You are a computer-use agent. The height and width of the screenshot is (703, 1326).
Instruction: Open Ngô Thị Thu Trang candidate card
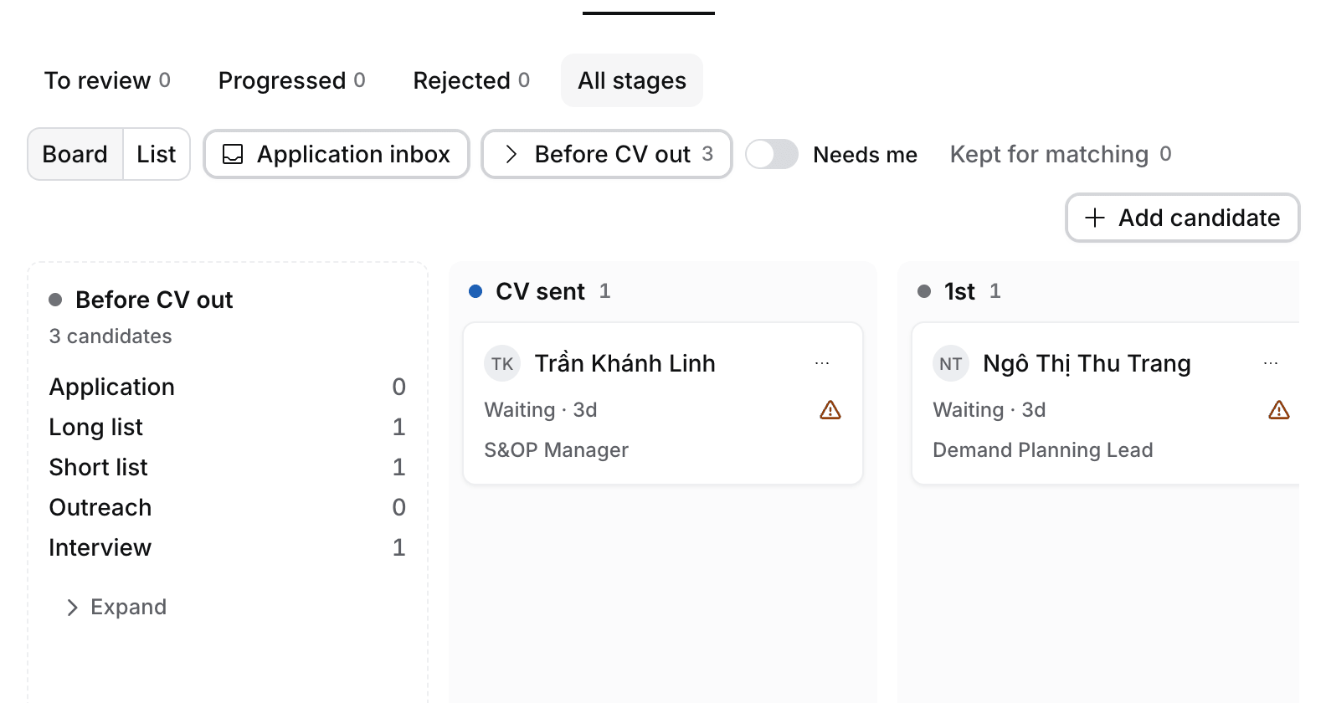1106,403
